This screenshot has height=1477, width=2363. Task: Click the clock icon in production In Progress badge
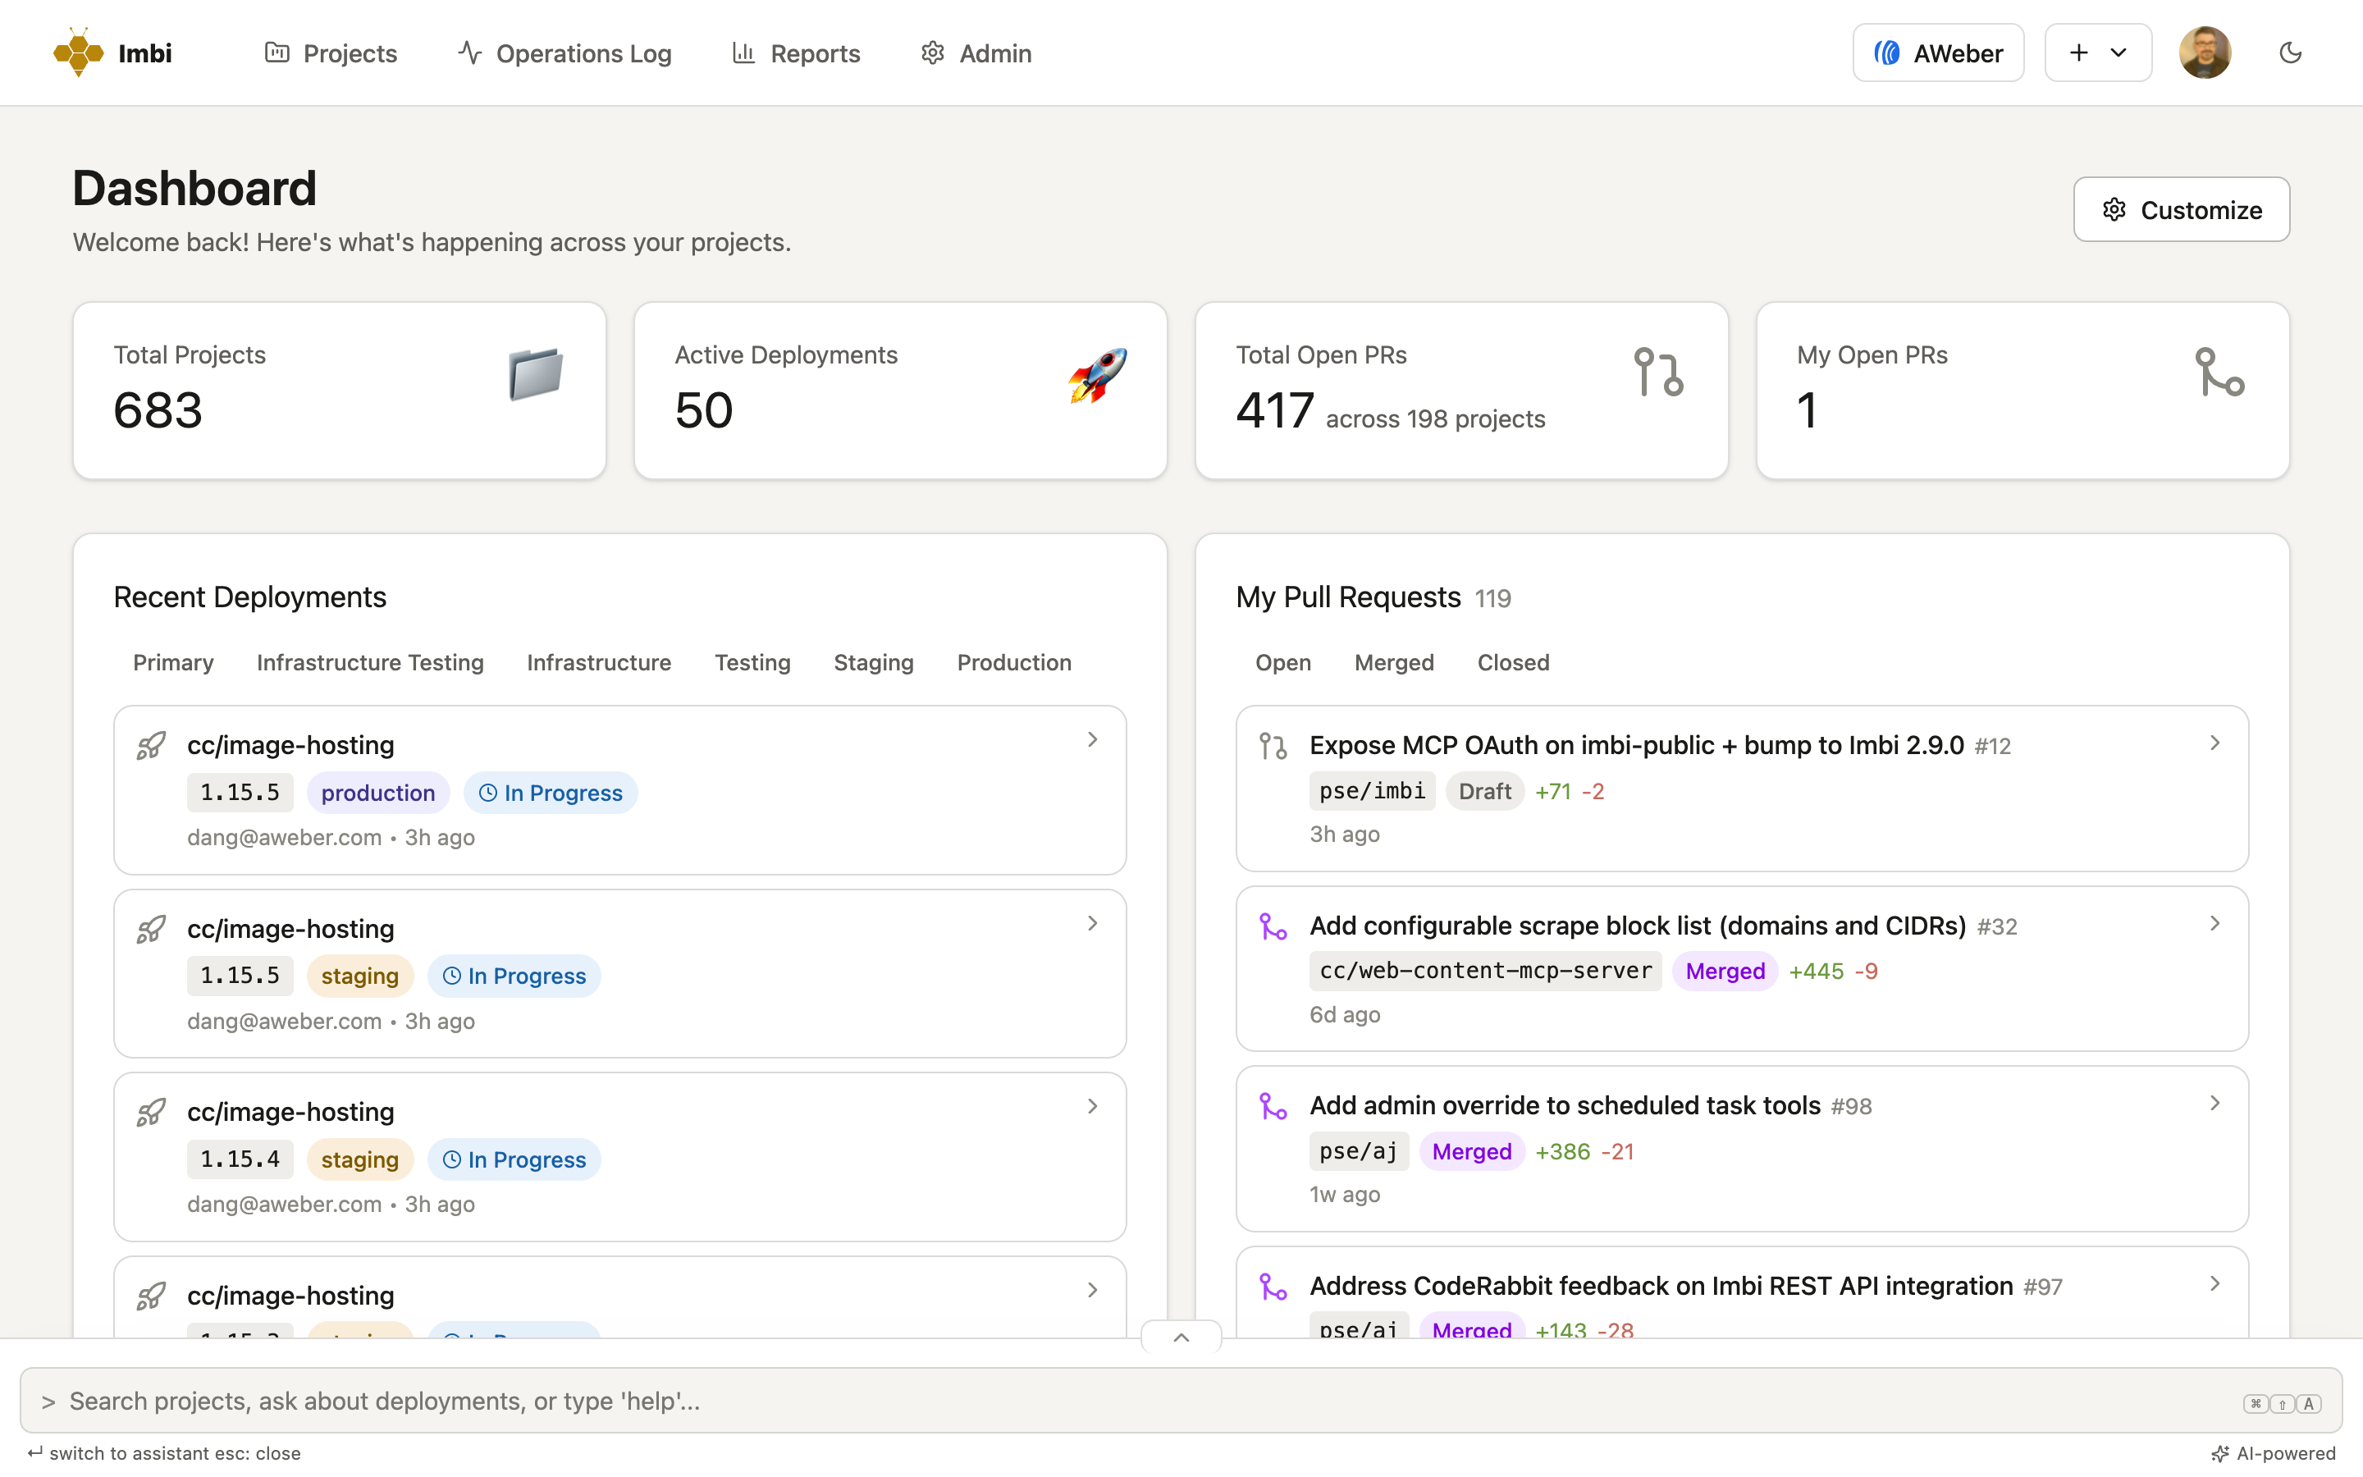[488, 793]
